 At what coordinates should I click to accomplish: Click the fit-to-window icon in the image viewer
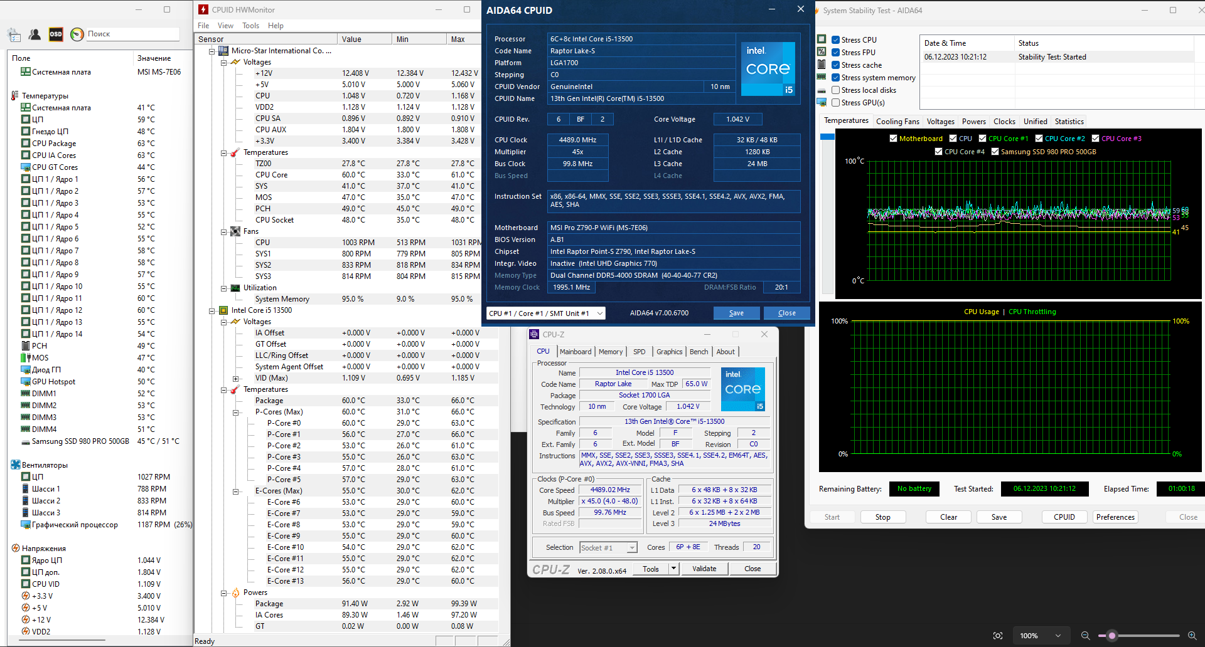[x=998, y=636]
